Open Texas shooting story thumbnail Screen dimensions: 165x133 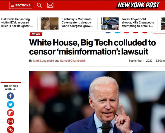tap(110, 24)
